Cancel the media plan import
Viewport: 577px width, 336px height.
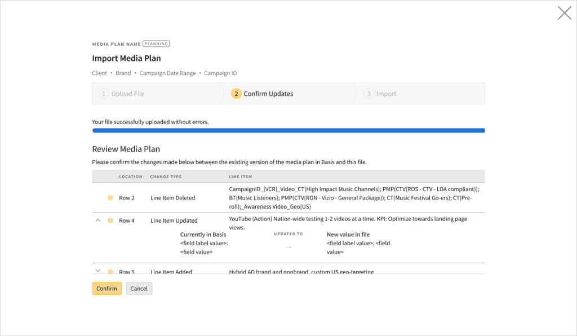(x=139, y=289)
